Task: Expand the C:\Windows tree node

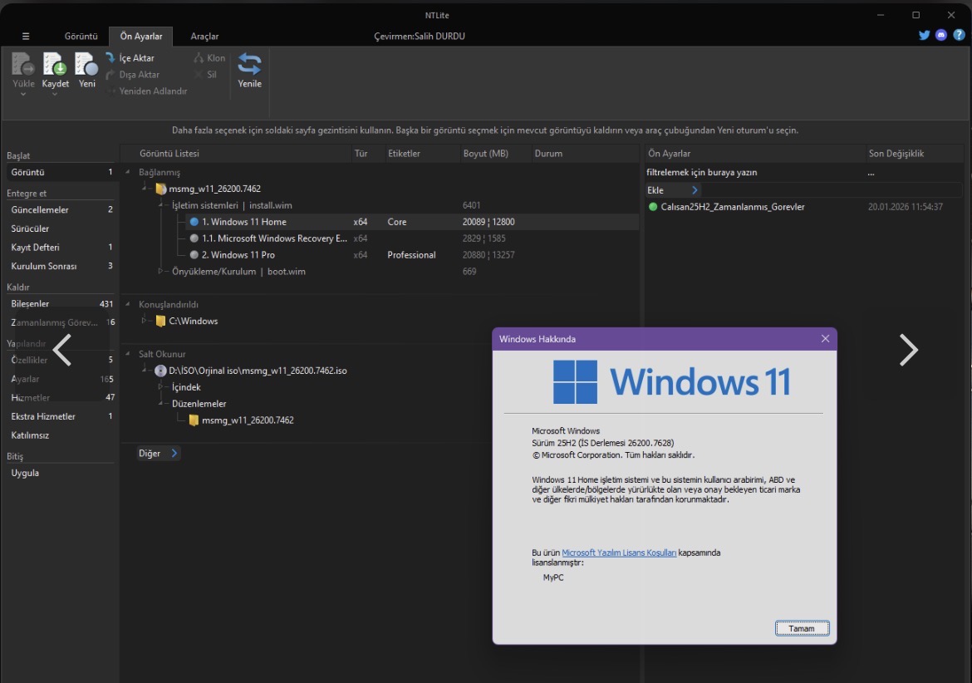Action: [x=145, y=321]
